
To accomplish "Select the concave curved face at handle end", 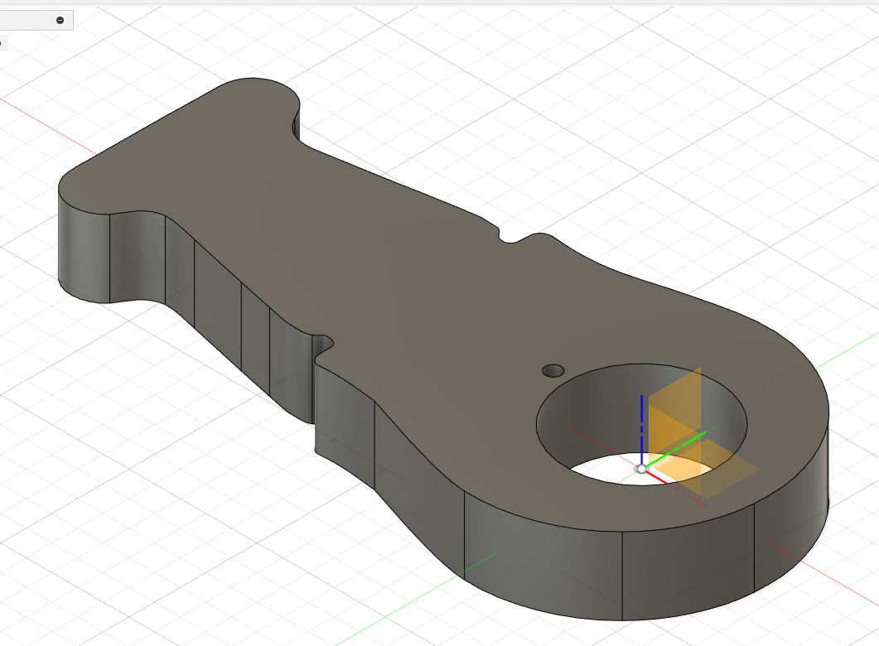I will [137, 257].
